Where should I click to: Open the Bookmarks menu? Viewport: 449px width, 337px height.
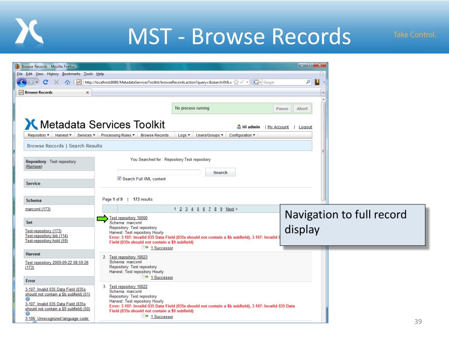coord(71,74)
